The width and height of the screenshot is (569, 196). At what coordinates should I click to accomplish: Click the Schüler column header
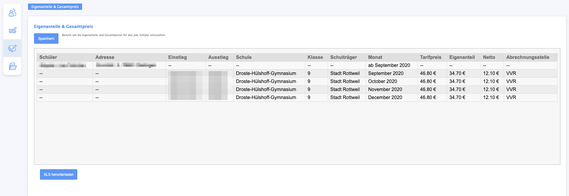coord(48,57)
